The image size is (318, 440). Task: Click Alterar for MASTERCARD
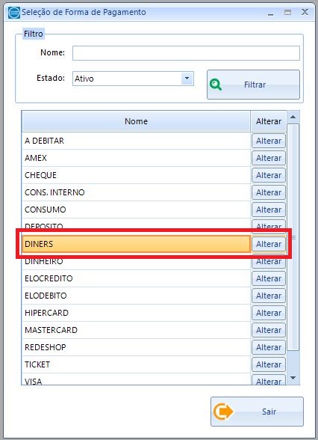click(269, 330)
